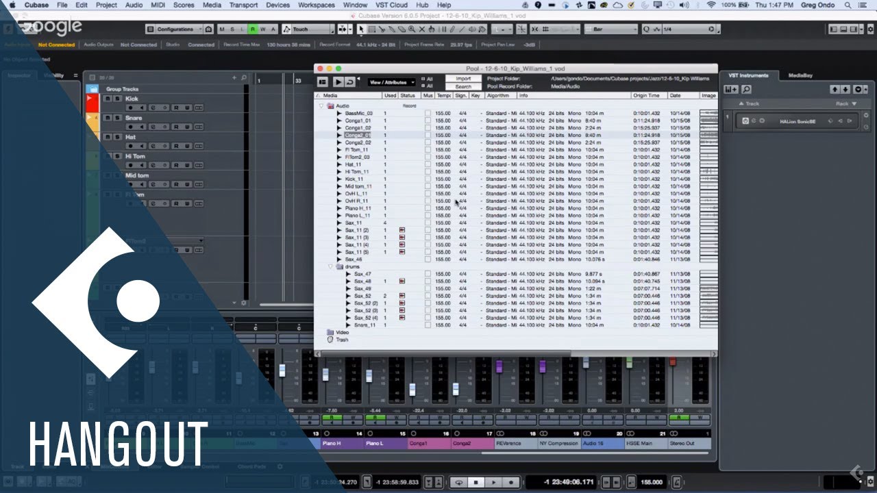
Task: Expand the BassMic_03 clip arrow
Action: point(339,113)
